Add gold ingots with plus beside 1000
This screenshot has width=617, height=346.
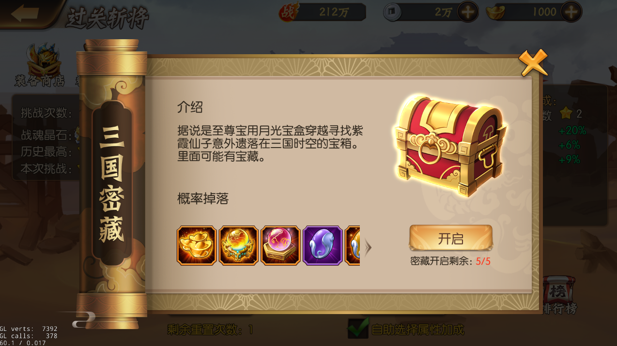pos(572,12)
